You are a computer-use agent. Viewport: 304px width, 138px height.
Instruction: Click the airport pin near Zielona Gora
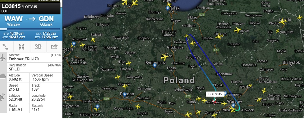pos(97,107)
